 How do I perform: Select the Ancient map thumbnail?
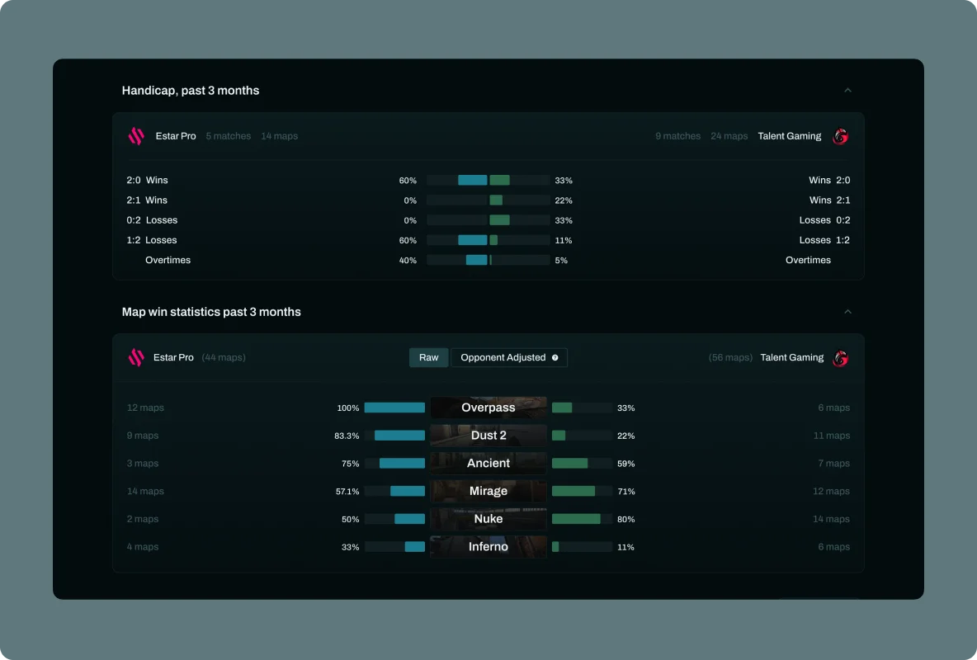pos(489,463)
